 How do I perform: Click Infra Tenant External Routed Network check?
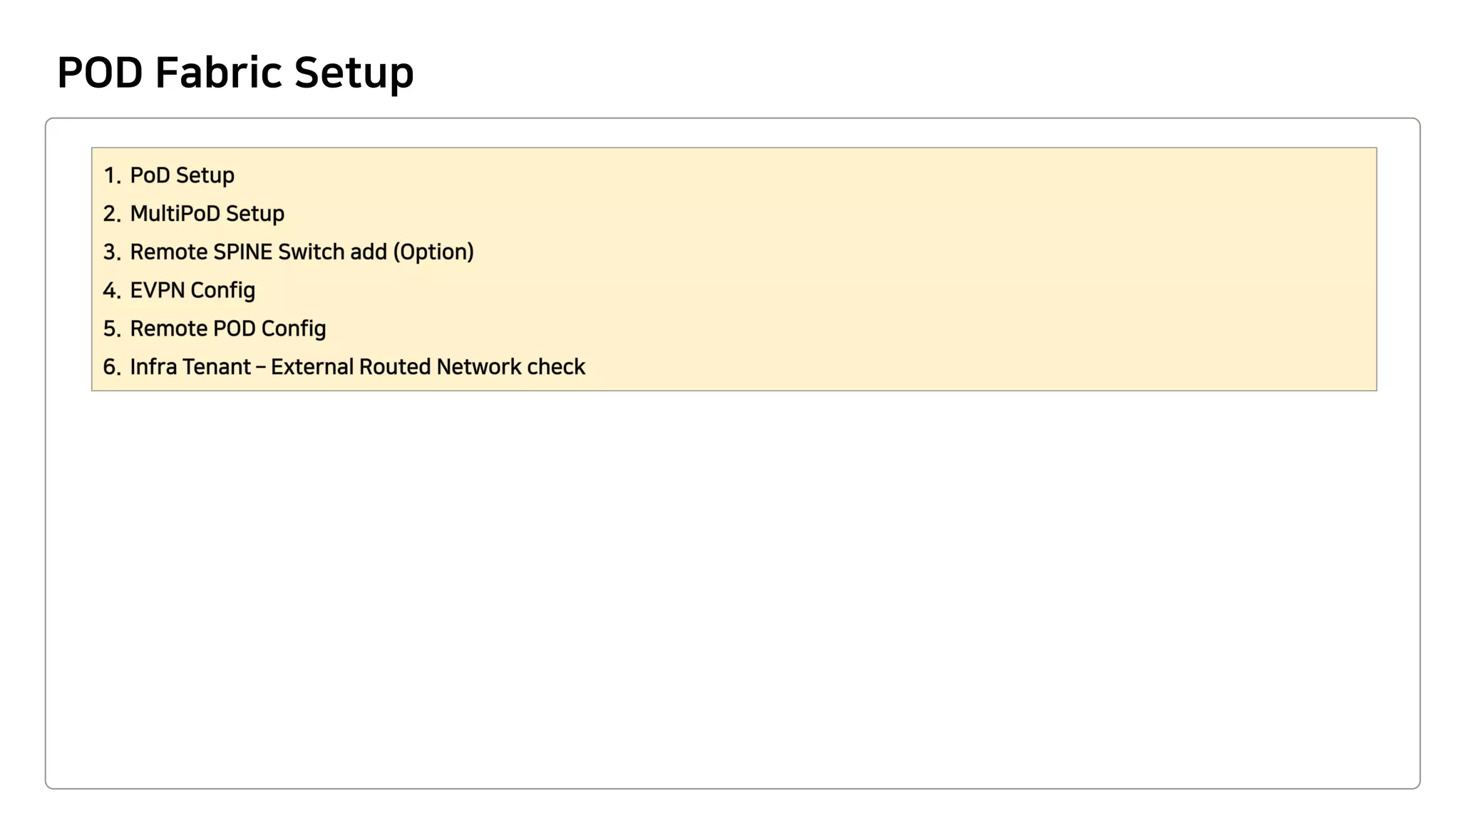tap(357, 367)
